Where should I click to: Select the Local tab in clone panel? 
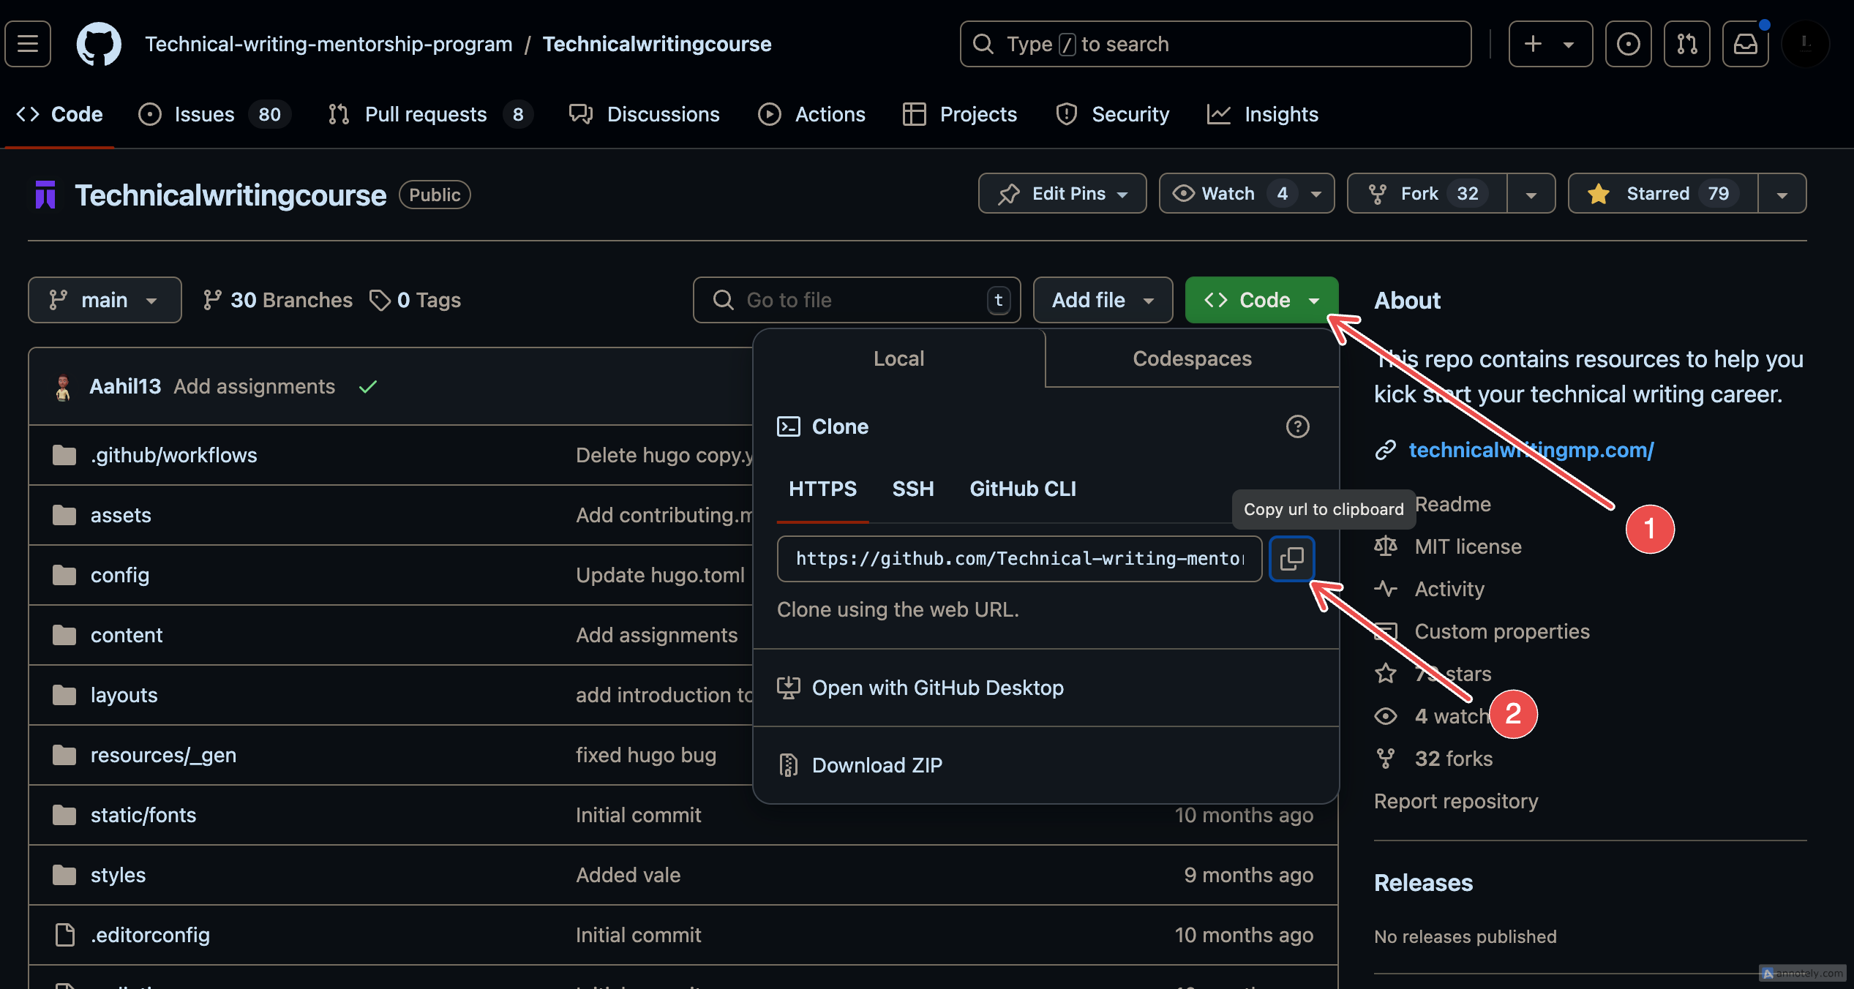point(898,358)
